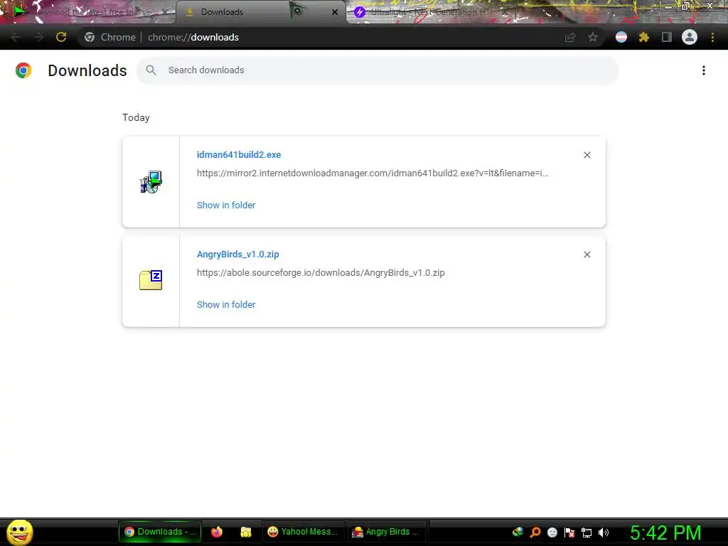The width and height of the screenshot is (728, 546).
Task: Click the AngryBirds zip archive icon
Action: [x=151, y=280]
